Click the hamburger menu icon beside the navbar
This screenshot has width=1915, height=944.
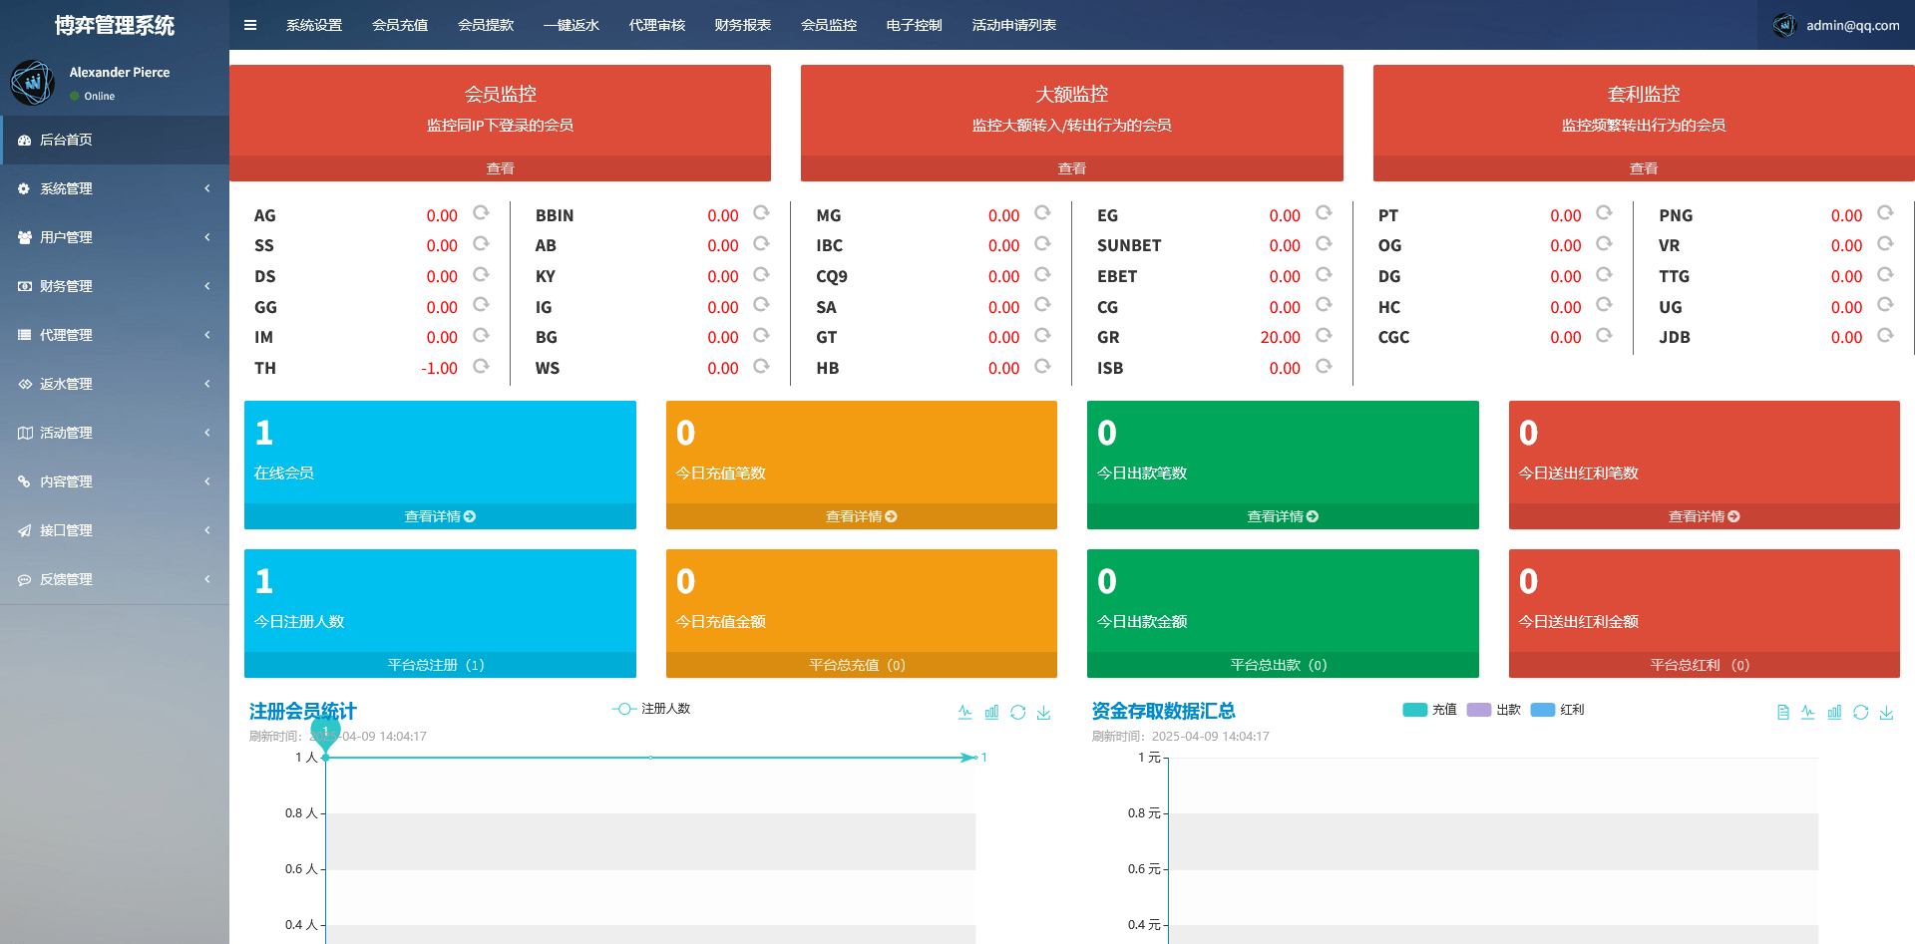(250, 25)
